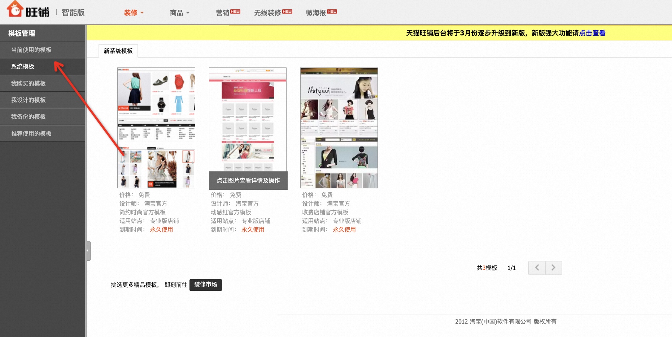Viewport: 672px width, 337px height.
Task: Collapse the sidebar with the handle arrow
Action: click(x=88, y=251)
